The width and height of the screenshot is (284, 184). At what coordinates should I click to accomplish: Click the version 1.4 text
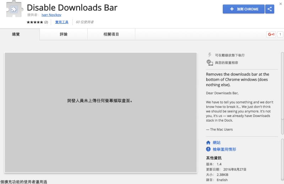(219, 164)
